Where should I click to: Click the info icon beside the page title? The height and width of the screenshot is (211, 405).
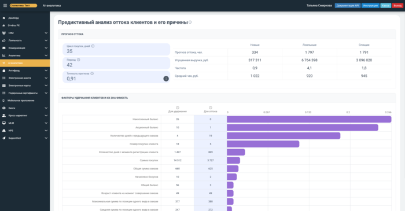tap(190, 22)
